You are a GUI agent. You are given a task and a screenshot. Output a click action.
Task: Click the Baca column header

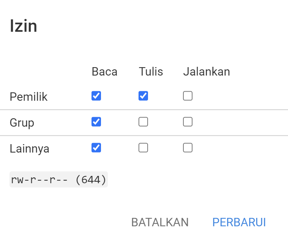pyautogui.click(x=105, y=72)
